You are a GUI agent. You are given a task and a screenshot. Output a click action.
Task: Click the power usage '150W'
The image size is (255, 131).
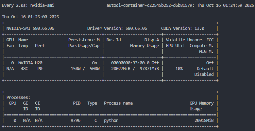[75, 69]
